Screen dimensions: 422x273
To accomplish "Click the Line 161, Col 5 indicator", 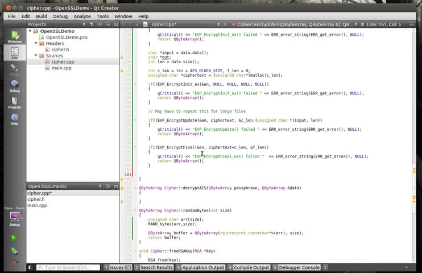I will point(384,24).
